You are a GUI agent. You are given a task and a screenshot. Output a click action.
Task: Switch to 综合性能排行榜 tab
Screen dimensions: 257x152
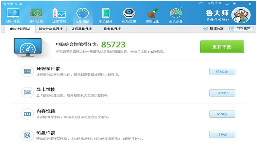tap(51, 29)
